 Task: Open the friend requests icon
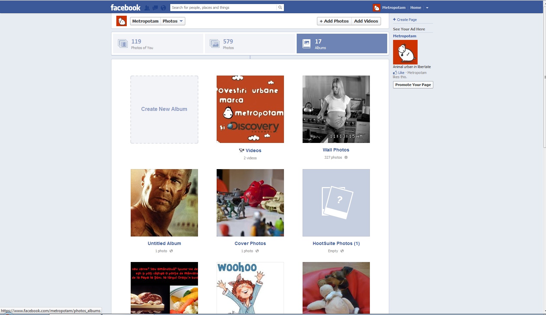coord(147,8)
